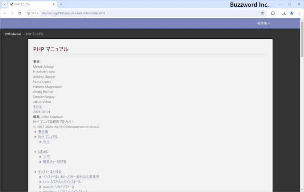This screenshot has height=192, width=304.
Task: Select the PHP マニュアル browser tab
Action: [33, 4]
